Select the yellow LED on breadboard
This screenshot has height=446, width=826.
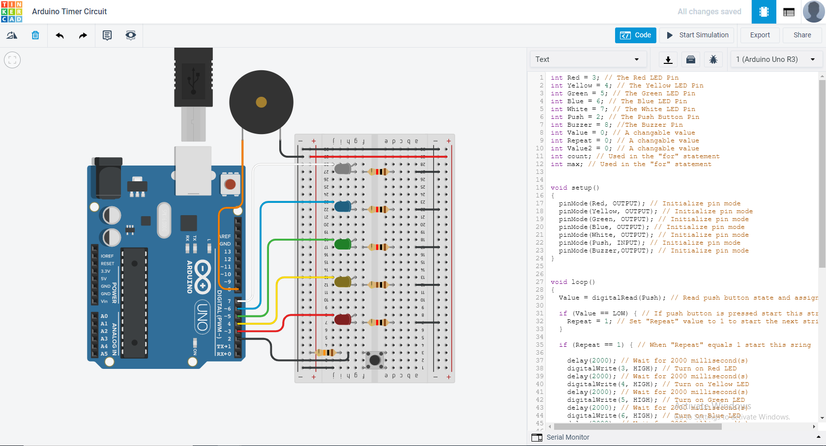343,282
